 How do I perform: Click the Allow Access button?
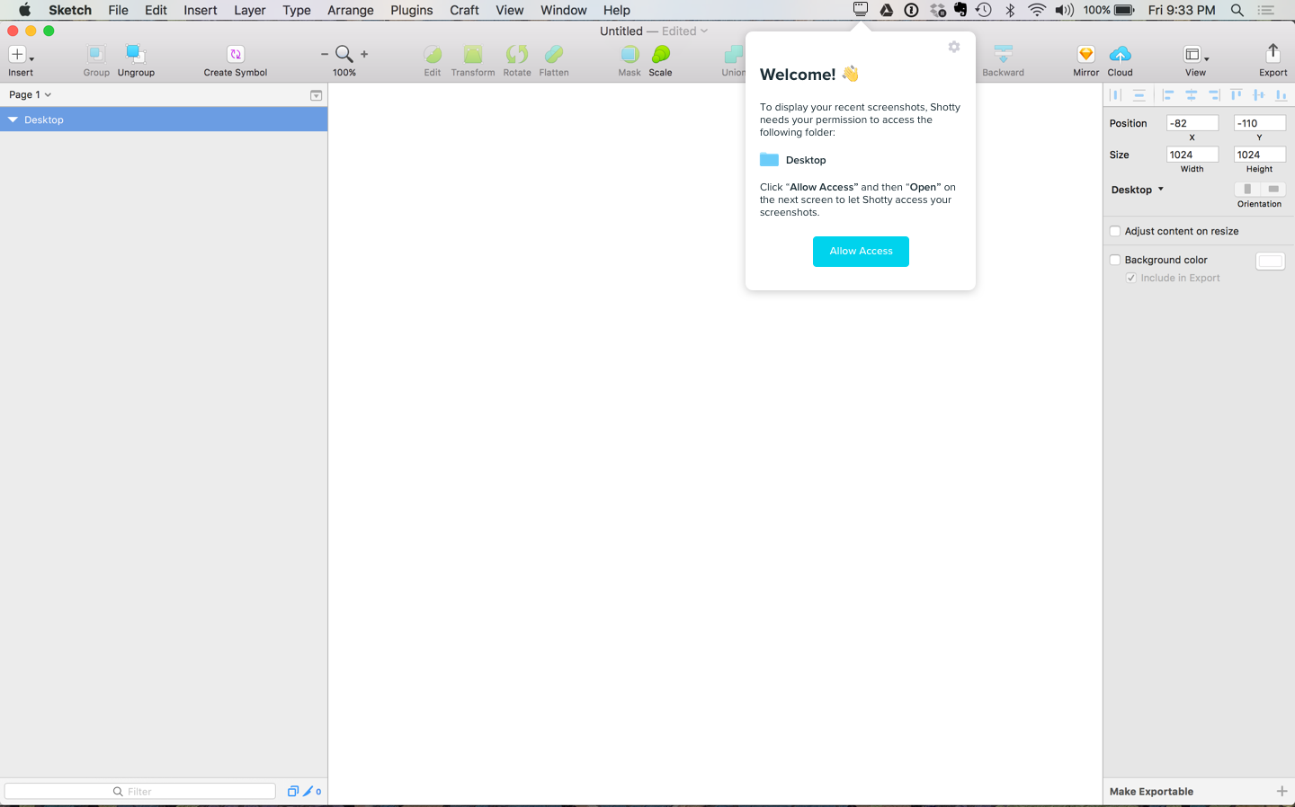click(861, 252)
